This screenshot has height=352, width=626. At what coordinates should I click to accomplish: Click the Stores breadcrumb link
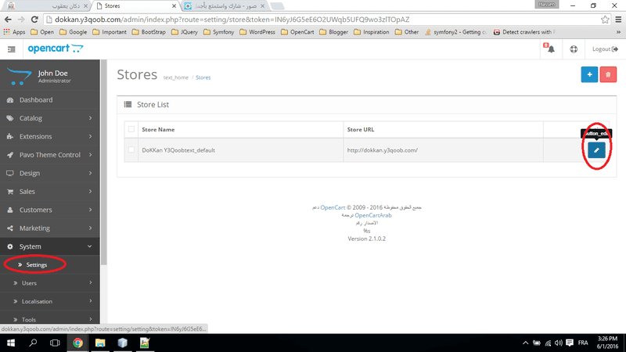(x=203, y=77)
